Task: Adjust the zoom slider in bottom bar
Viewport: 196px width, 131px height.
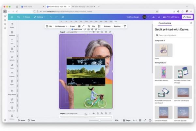Action: pos(100,120)
